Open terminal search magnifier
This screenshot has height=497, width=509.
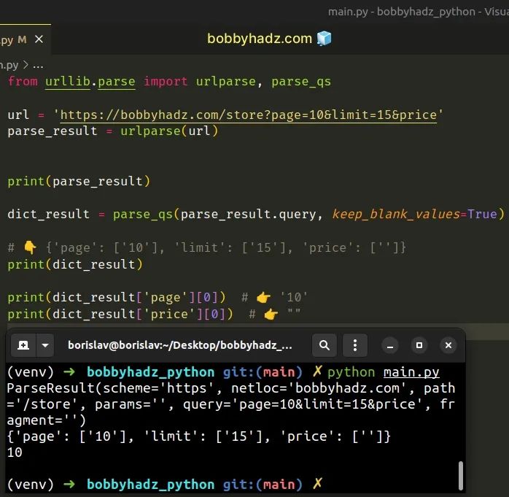click(x=324, y=345)
